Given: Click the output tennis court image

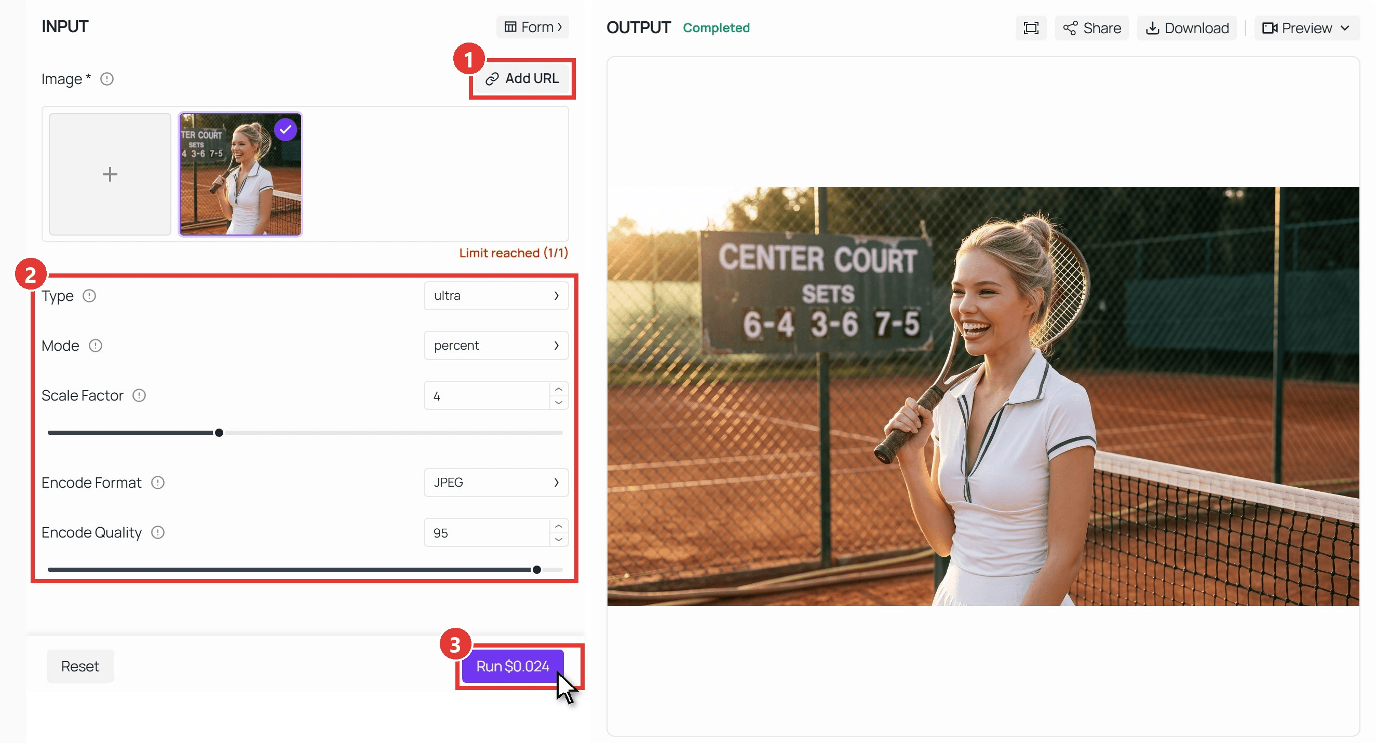Looking at the screenshot, I should [983, 396].
